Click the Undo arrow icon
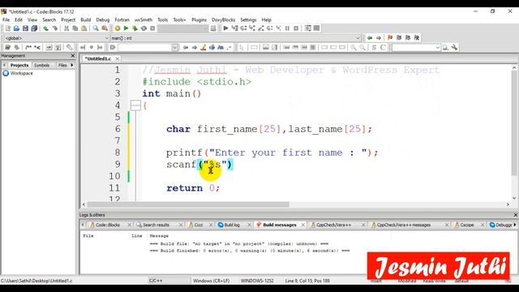 point(45,28)
